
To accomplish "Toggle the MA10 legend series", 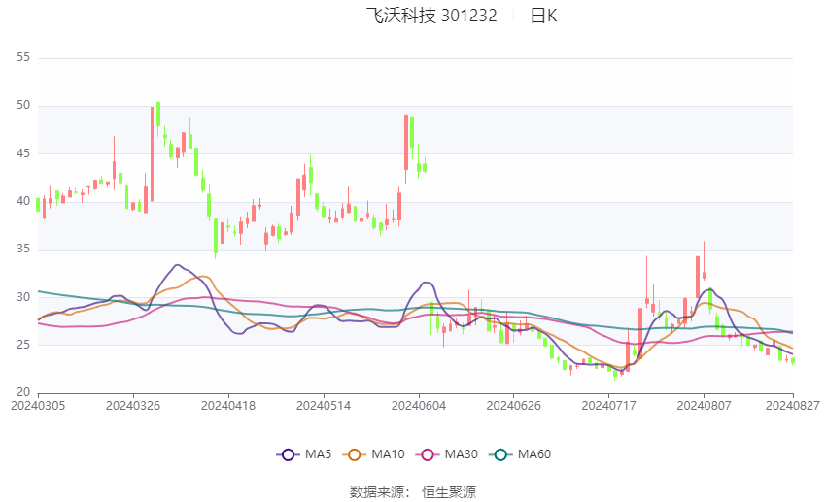I will pos(373,454).
